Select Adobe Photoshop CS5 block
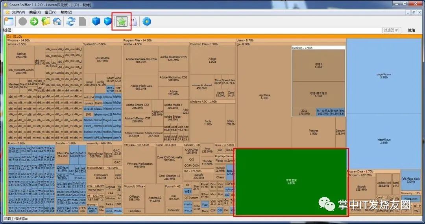425x224 pixels. (x=174, y=78)
